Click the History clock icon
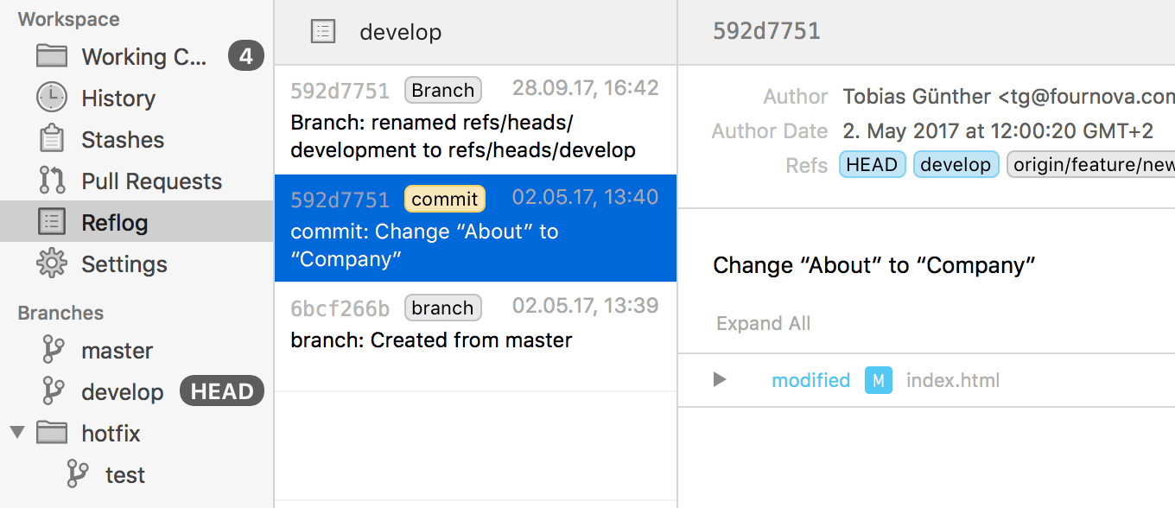Image resolution: width=1175 pixels, height=508 pixels. coord(52,98)
